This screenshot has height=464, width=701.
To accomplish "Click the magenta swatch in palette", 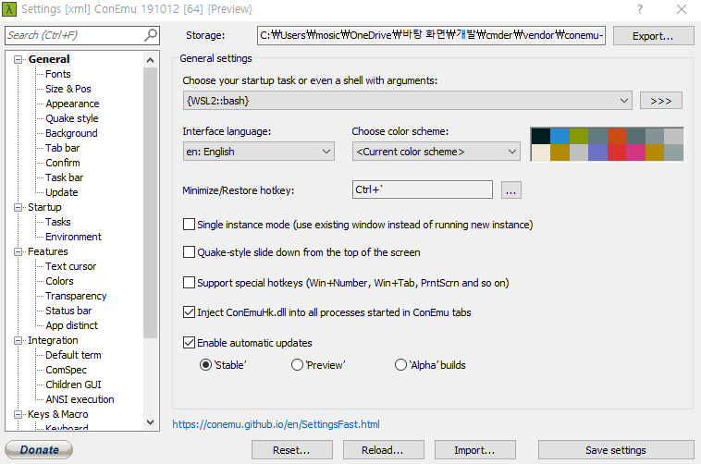I will [635, 153].
